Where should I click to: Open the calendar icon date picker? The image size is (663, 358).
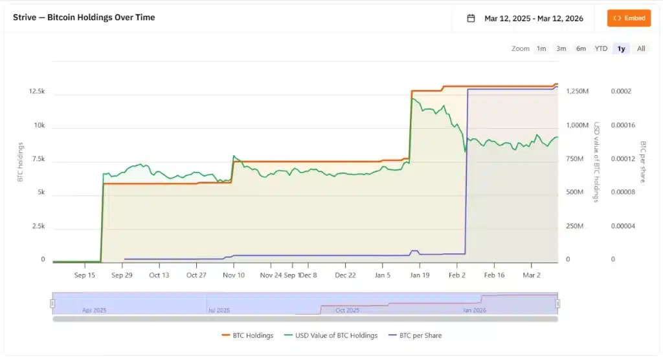tap(471, 18)
